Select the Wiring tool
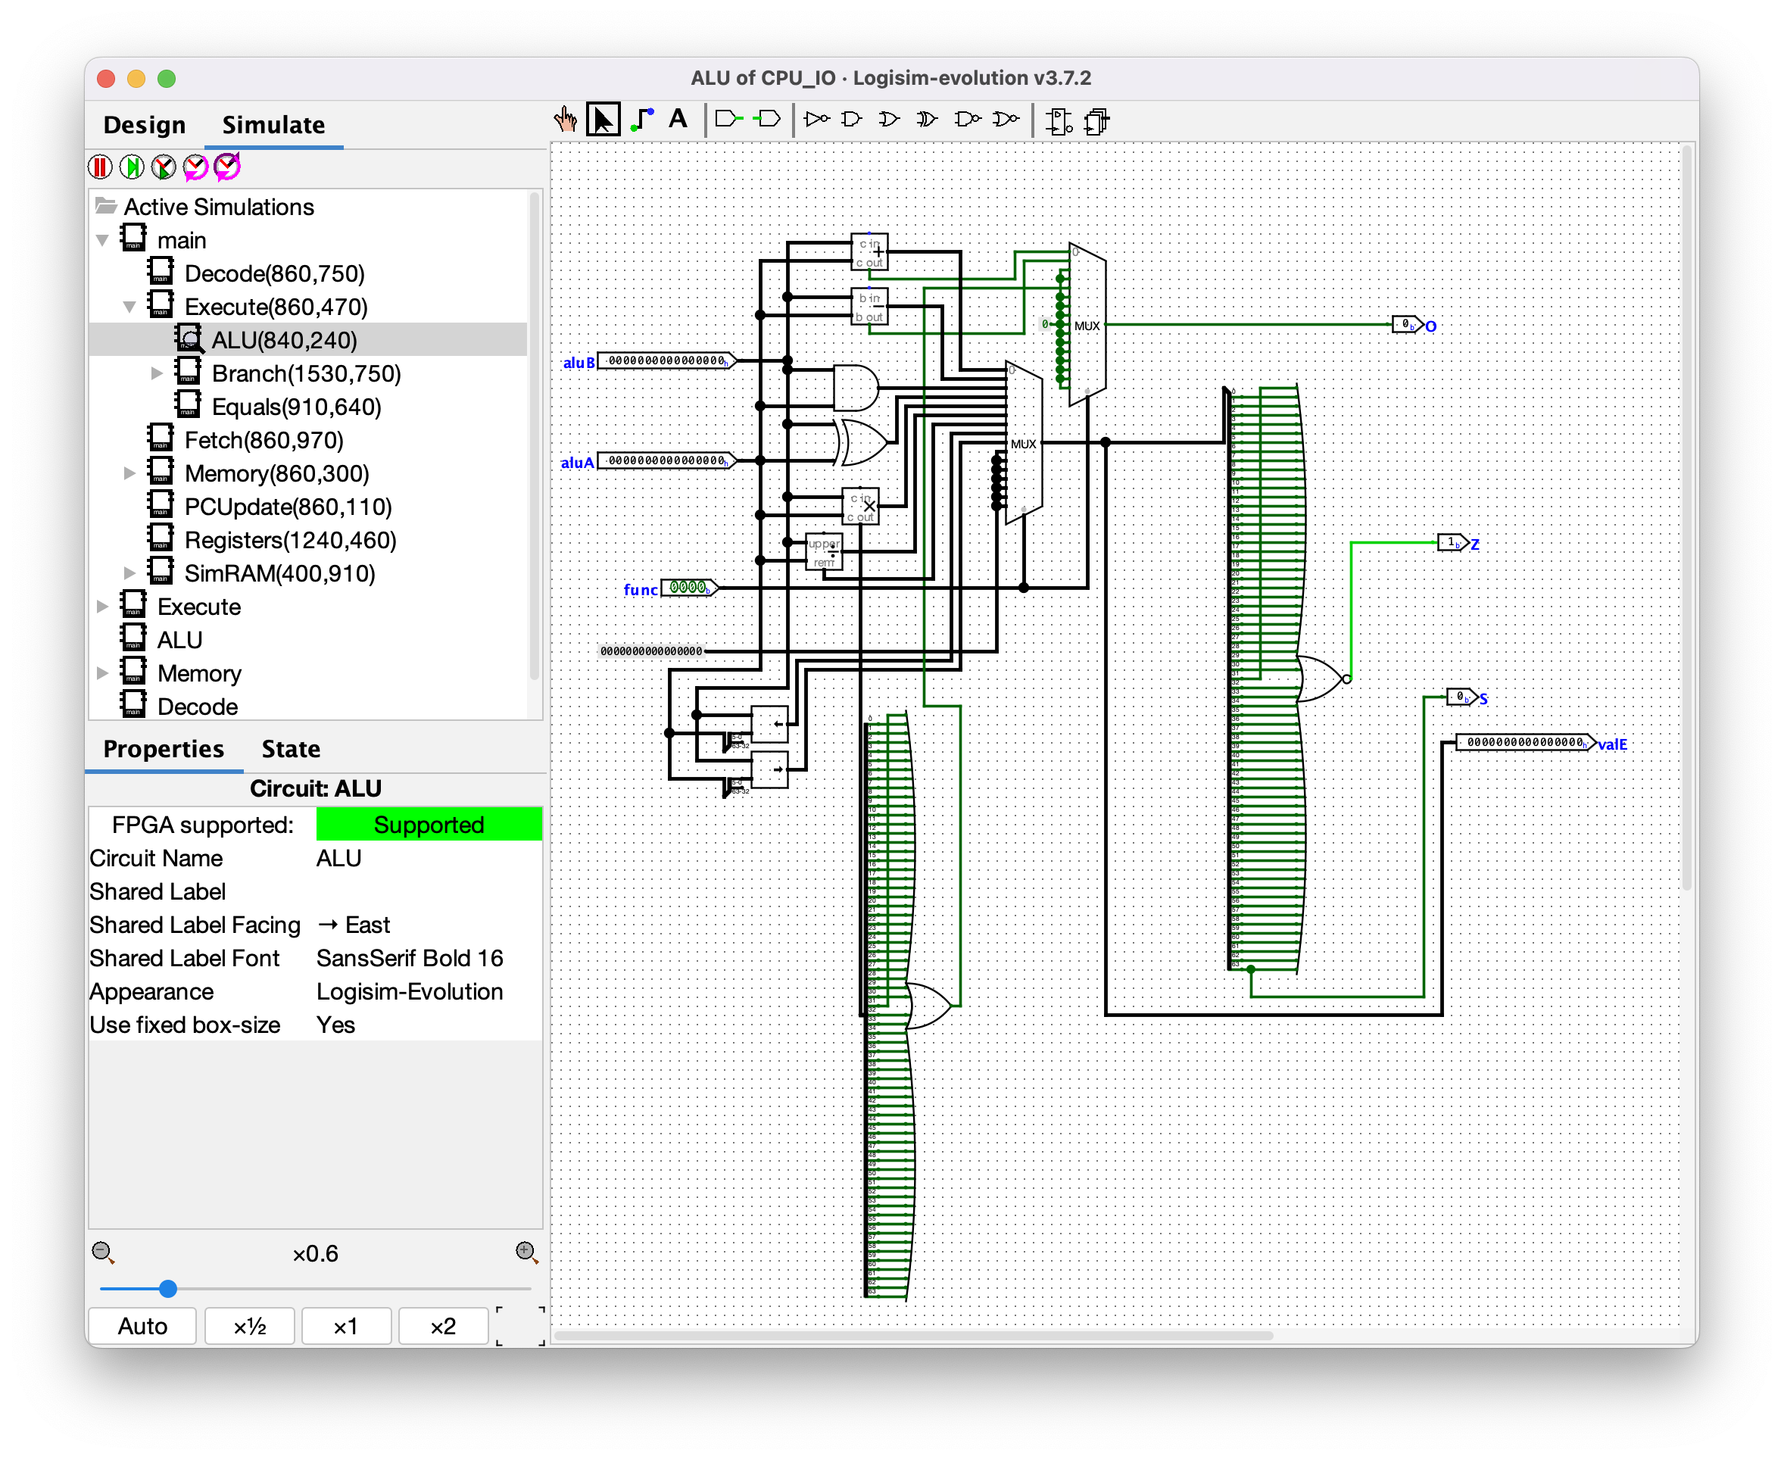The height and width of the screenshot is (1460, 1784). coord(642,120)
